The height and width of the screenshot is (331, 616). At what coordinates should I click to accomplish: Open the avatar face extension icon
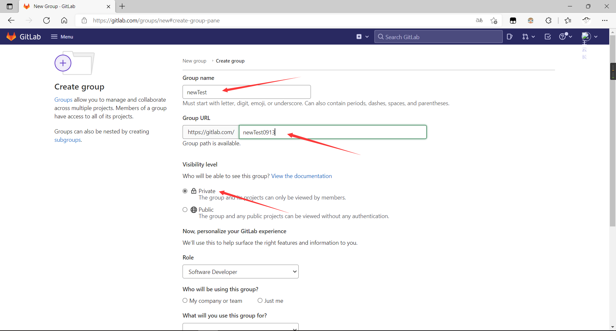[531, 21]
